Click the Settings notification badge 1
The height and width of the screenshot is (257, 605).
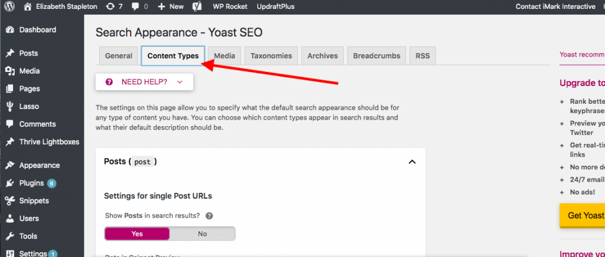pos(53,254)
